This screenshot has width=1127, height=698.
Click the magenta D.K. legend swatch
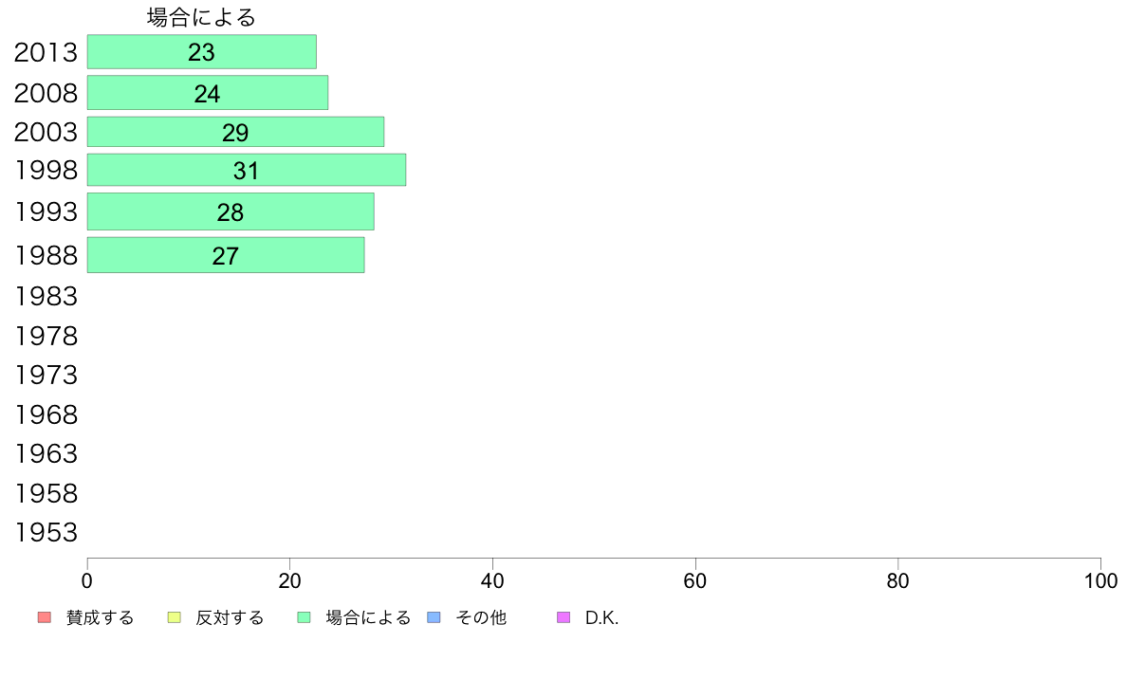(563, 617)
